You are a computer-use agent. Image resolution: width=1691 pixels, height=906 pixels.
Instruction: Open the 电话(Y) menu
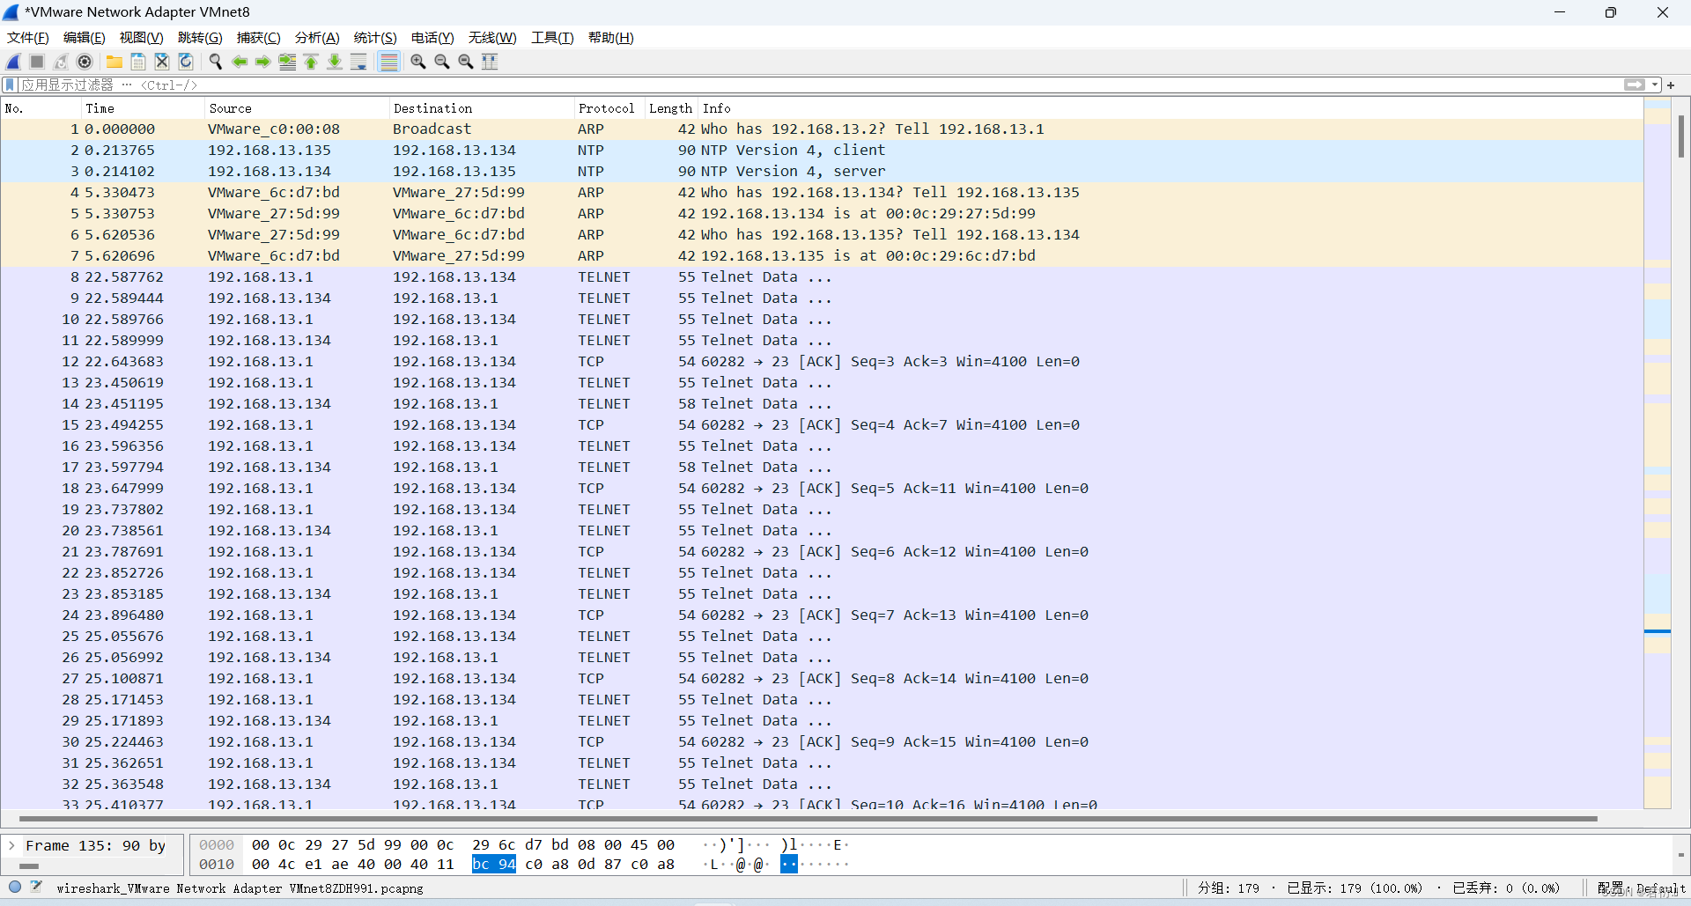(432, 38)
